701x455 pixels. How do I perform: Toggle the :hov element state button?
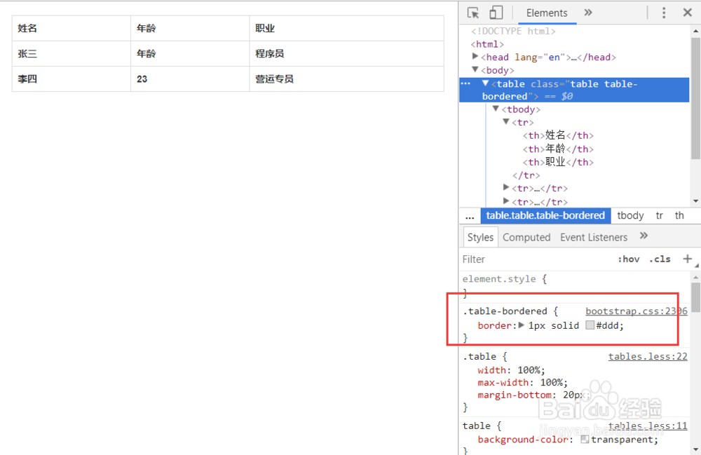point(629,259)
